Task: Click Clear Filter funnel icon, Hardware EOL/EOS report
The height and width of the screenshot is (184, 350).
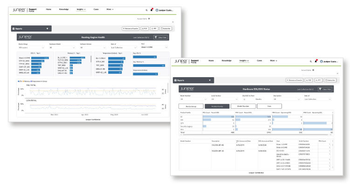Action: [x=320, y=89]
